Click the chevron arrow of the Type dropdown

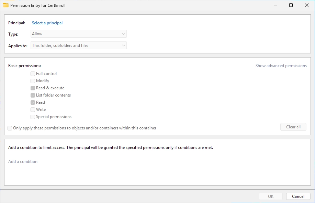coord(124,34)
